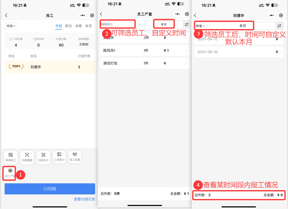Go back from the 员工产量 screen
This screenshot has width=288, height=209.
tap(101, 14)
